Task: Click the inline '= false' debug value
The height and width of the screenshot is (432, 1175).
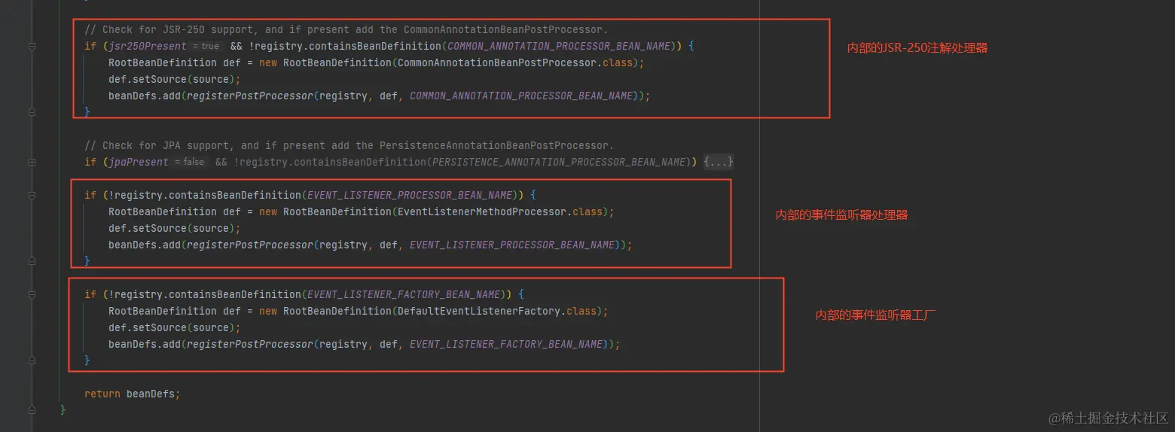Action: [x=189, y=163]
